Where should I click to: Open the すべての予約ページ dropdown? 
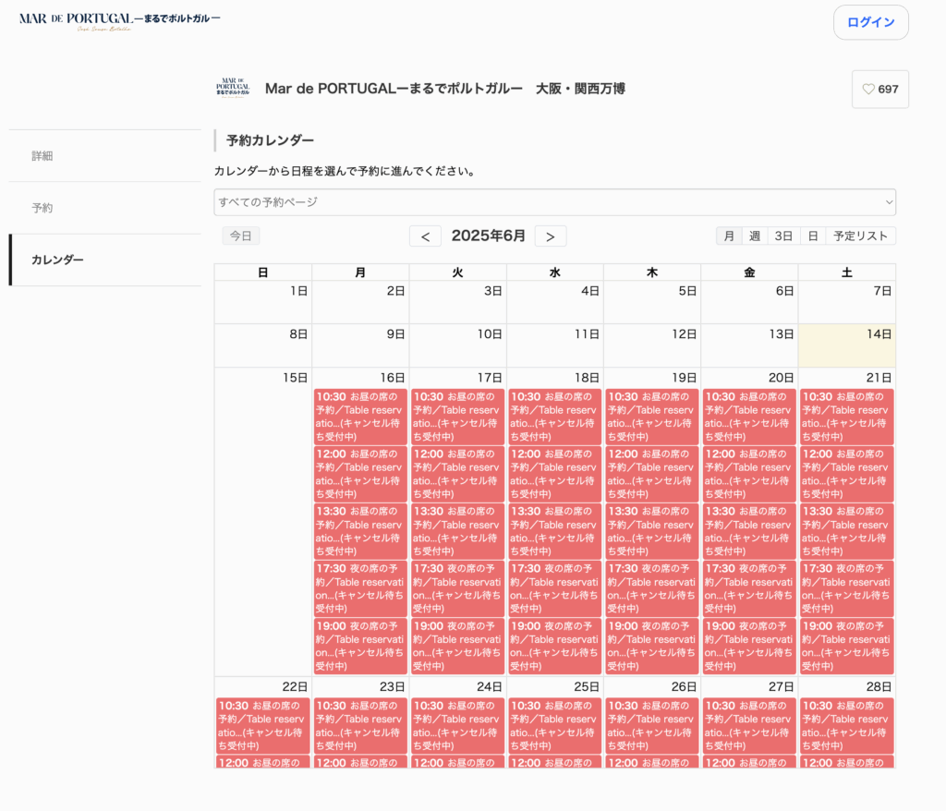point(555,202)
